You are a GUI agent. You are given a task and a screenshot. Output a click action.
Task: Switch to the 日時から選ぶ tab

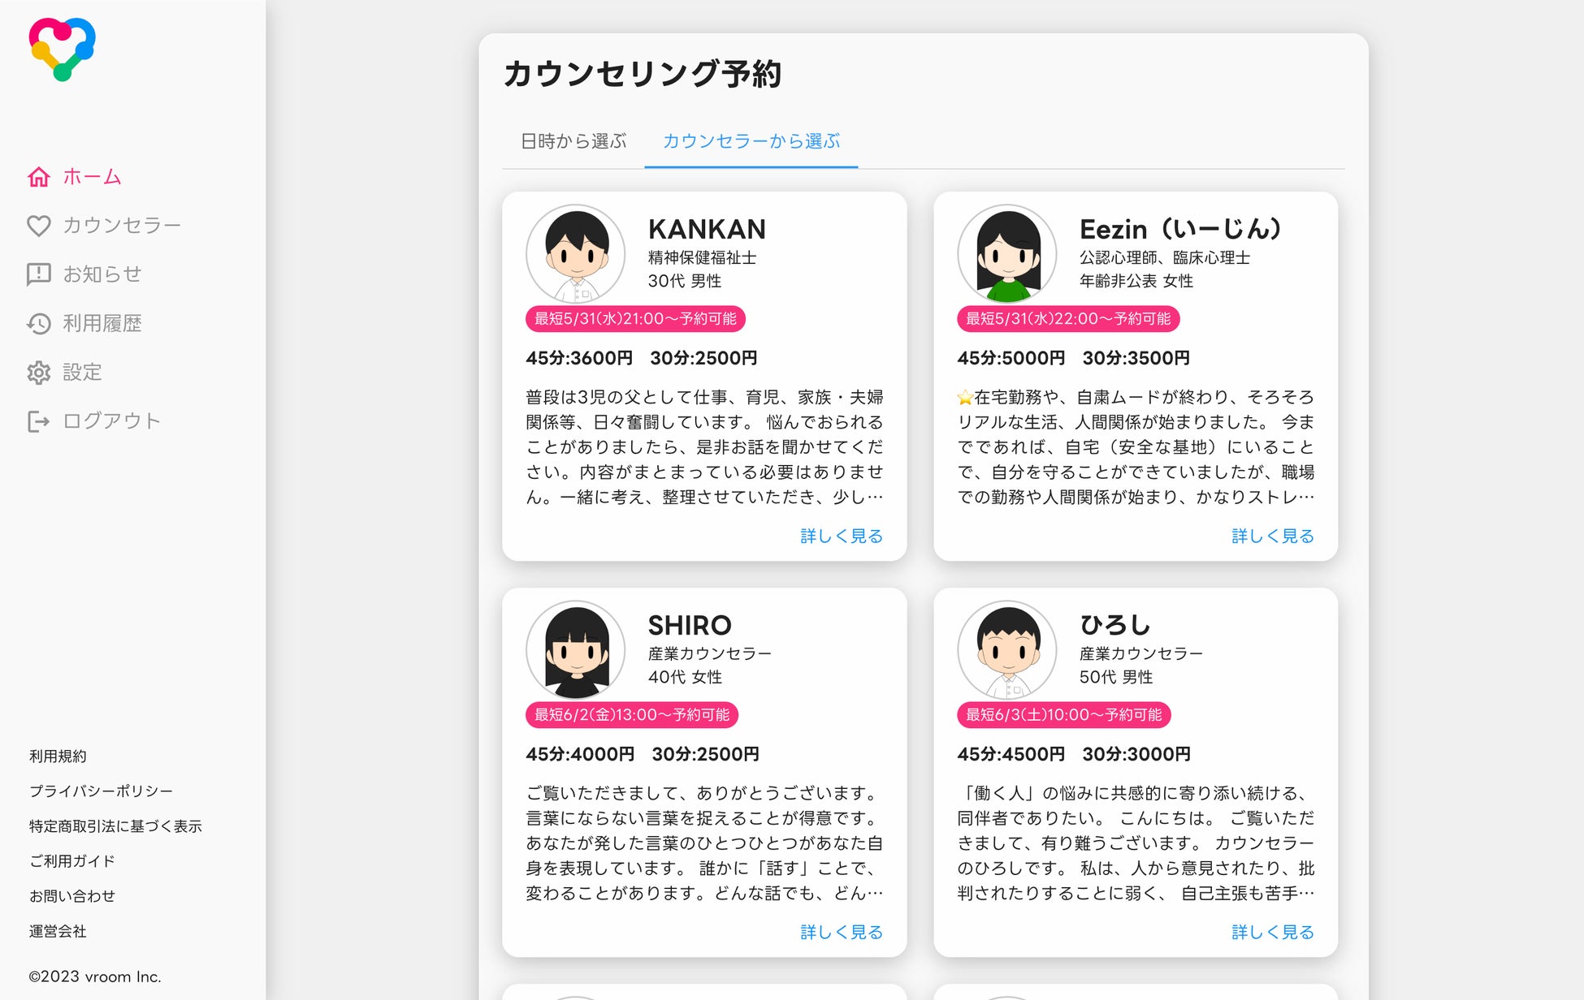coord(573,141)
